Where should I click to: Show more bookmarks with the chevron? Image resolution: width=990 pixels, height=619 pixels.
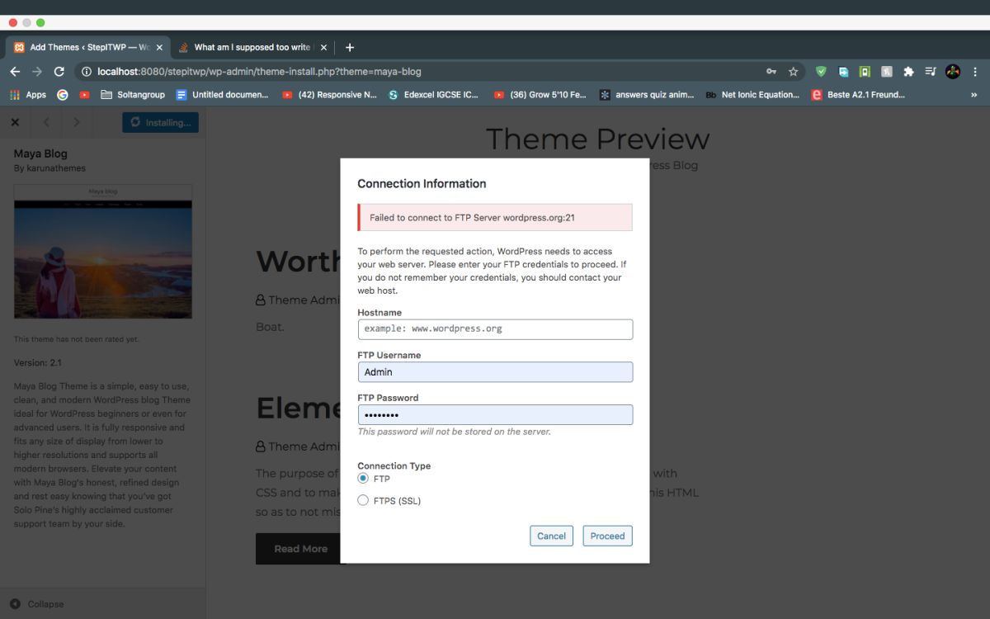click(974, 95)
